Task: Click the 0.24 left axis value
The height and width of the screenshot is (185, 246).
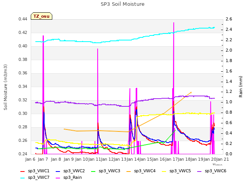Action: click(23, 154)
